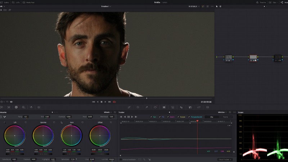The width and height of the screenshot is (288, 162).
Task: Click center of Lift color wheel
Action: click(x=15, y=136)
